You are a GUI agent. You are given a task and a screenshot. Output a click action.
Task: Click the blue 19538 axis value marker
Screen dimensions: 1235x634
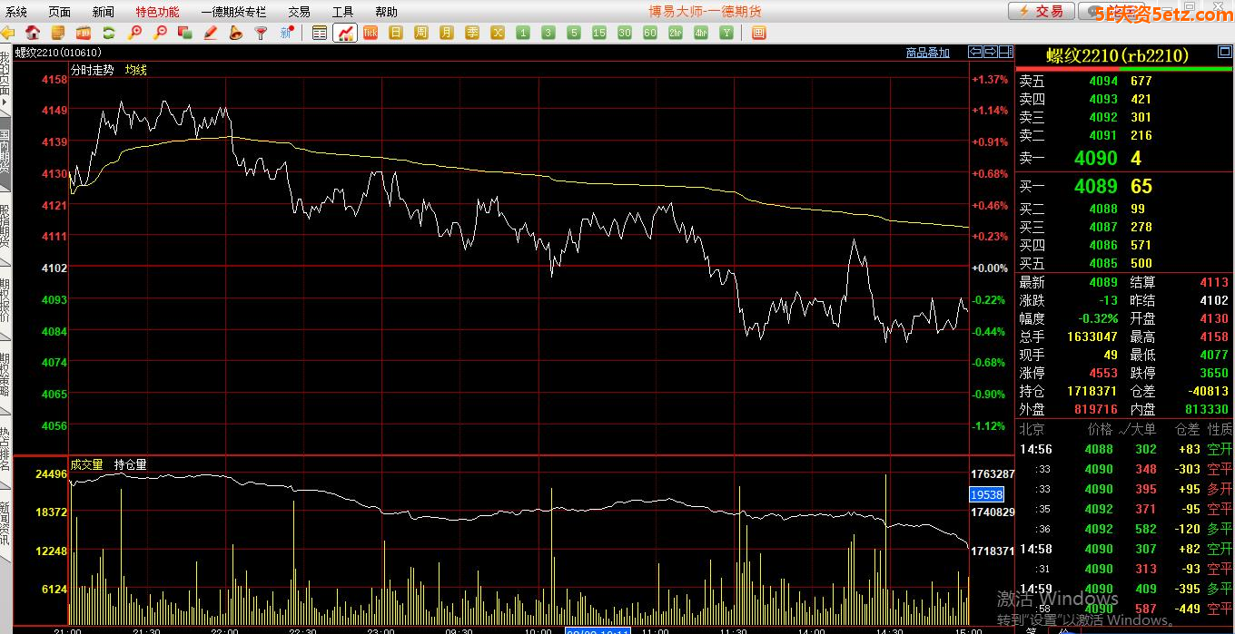tap(986, 494)
